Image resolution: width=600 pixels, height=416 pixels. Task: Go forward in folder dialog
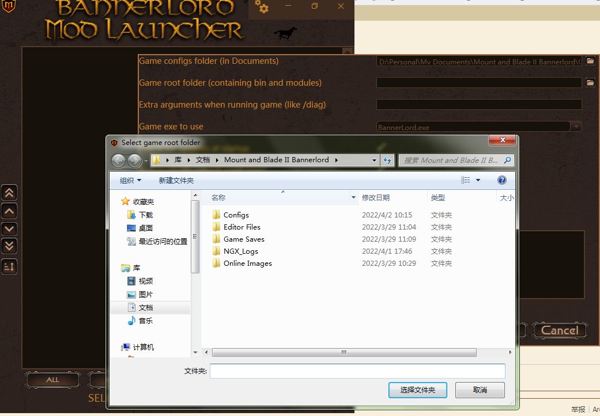pos(134,161)
